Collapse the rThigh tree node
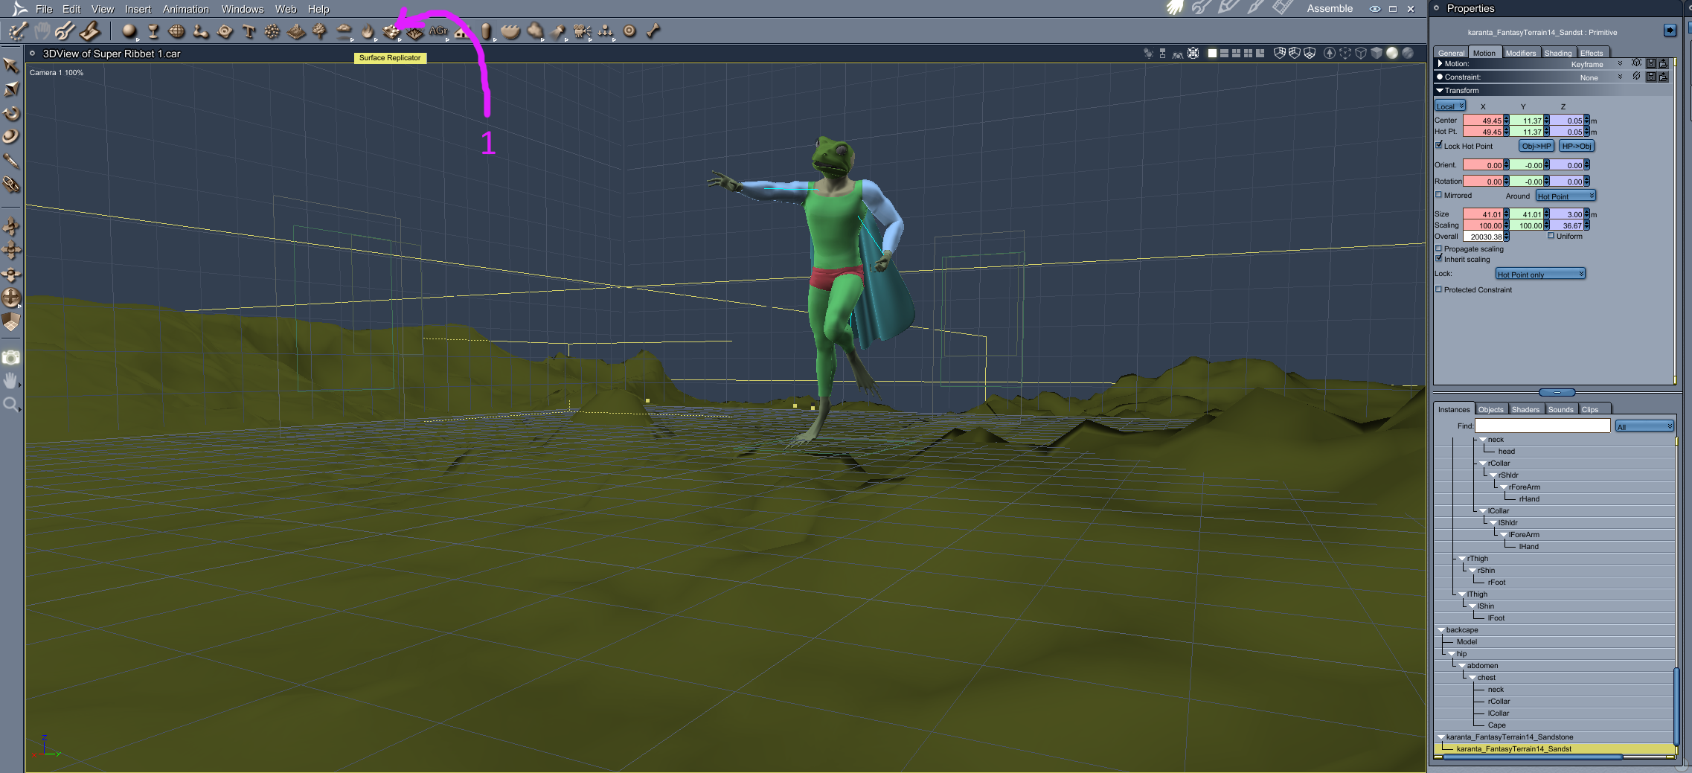This screenshot has height=773, width=1692. tap(1462, 559)
